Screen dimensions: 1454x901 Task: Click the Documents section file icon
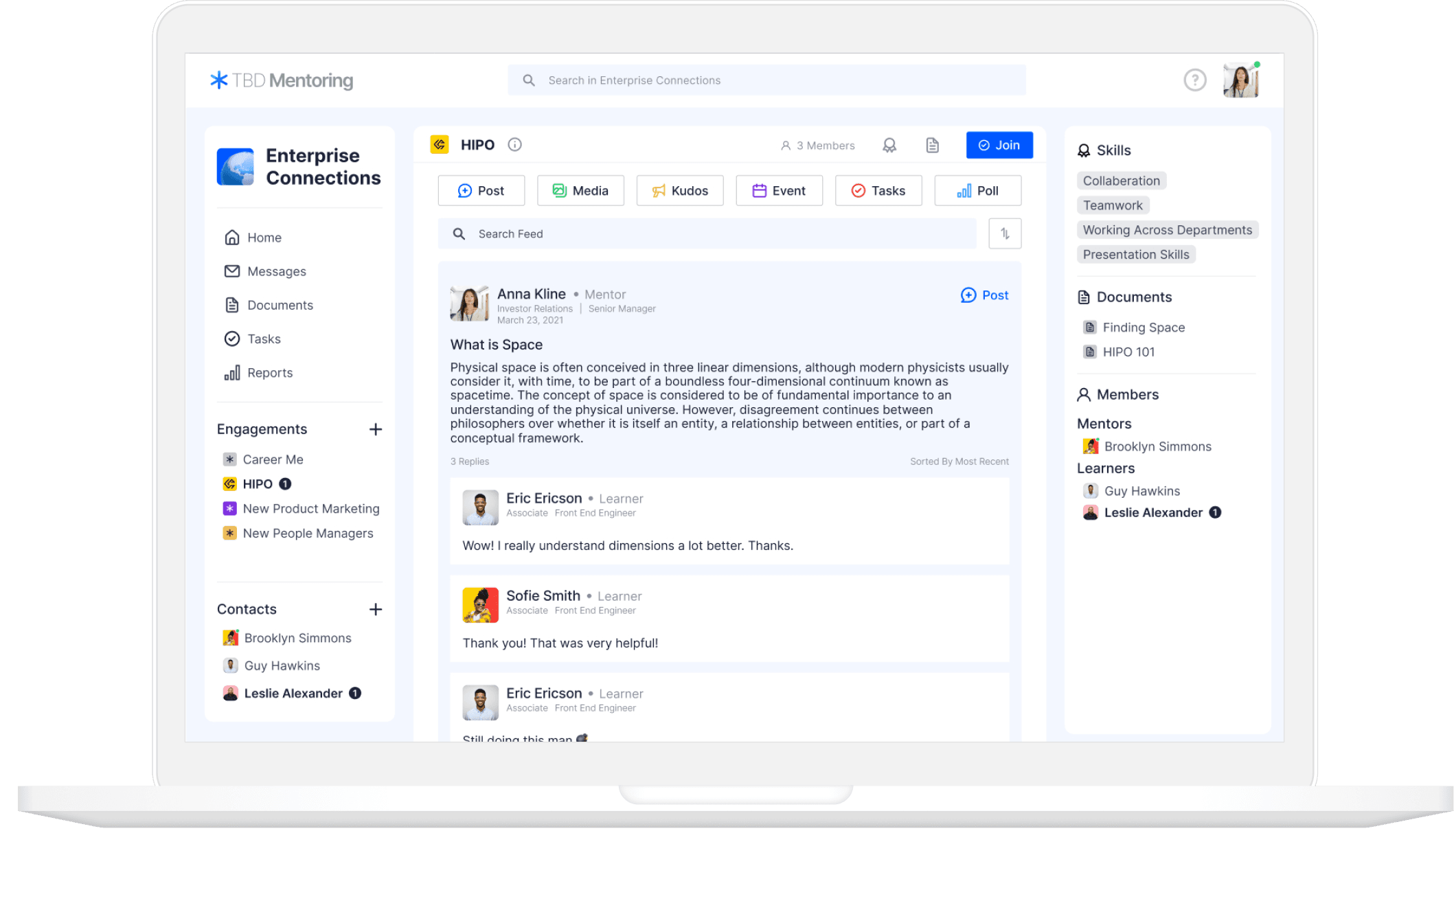(1084, 297)
